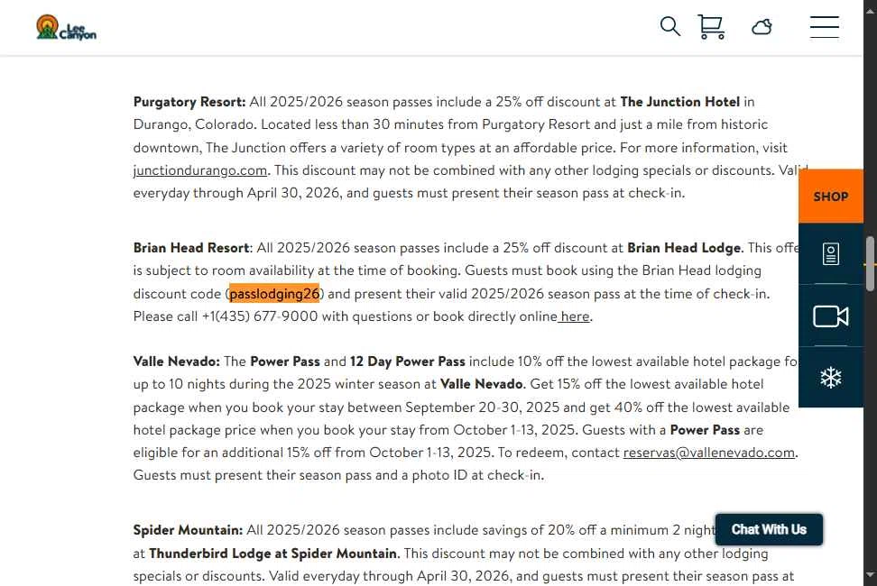The height and width of the screenshot is (586, 877).
Task: View the shopping cart
Action: click(711, 27)
